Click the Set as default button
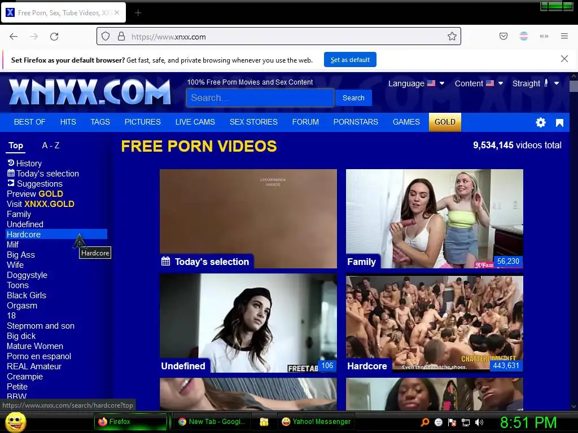Image resolution: width=578 pixels, height=433 pixels. (350, 60)
